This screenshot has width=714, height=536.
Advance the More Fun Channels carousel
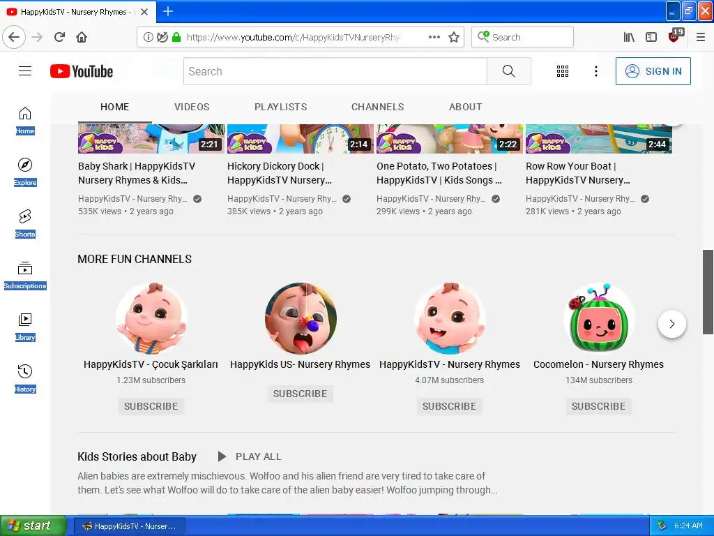coord(671,324)
